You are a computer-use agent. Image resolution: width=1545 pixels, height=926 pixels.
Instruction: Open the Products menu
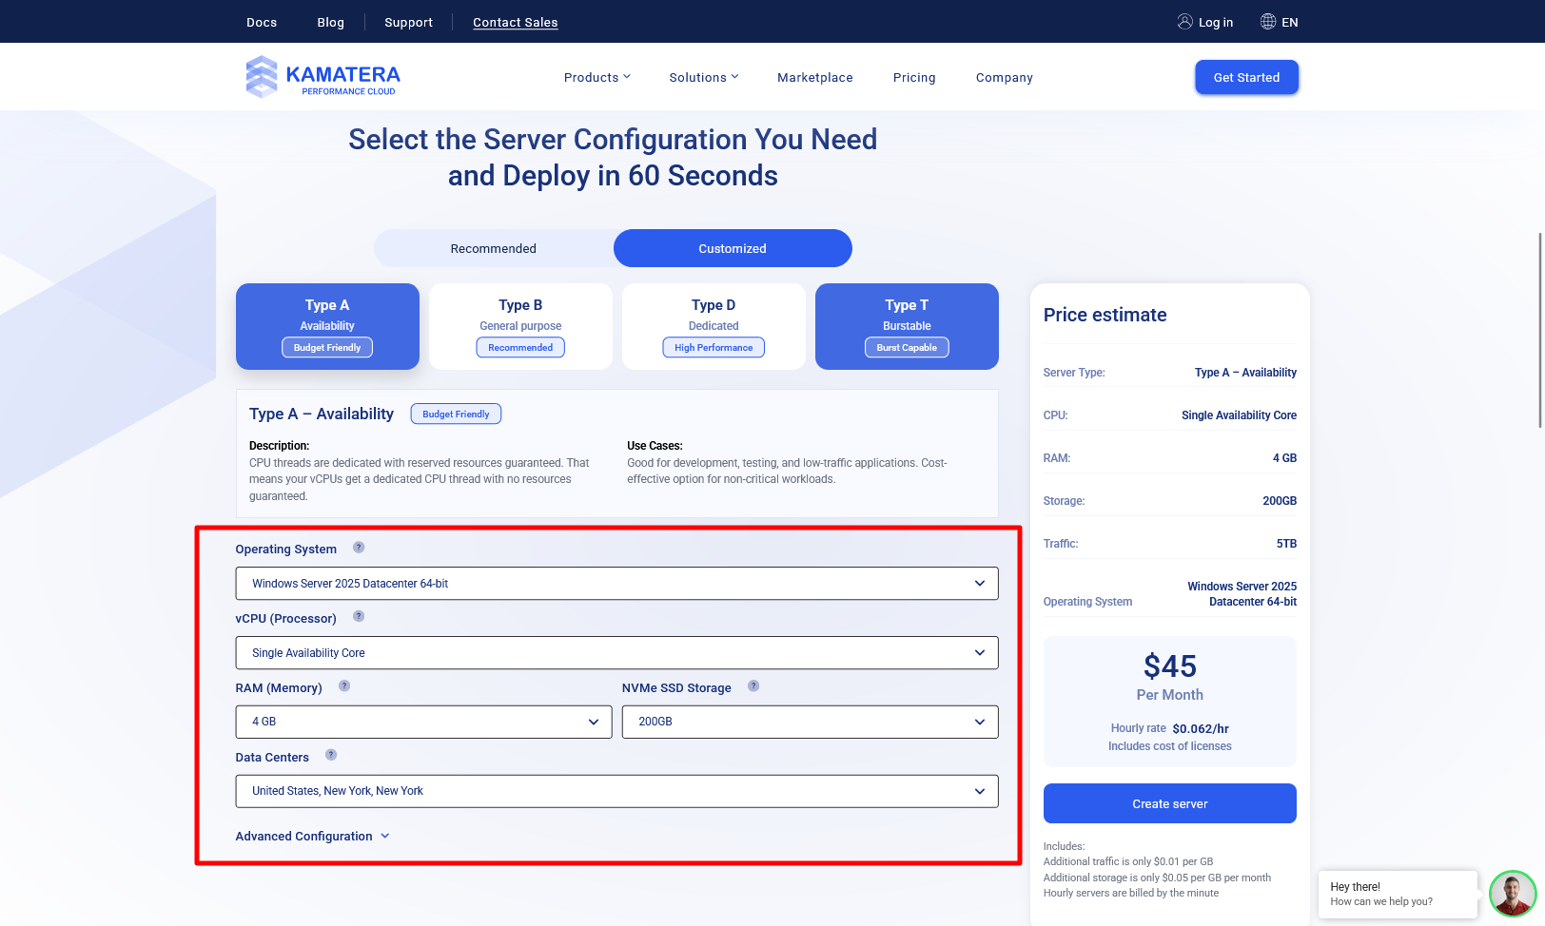point(596,78)
